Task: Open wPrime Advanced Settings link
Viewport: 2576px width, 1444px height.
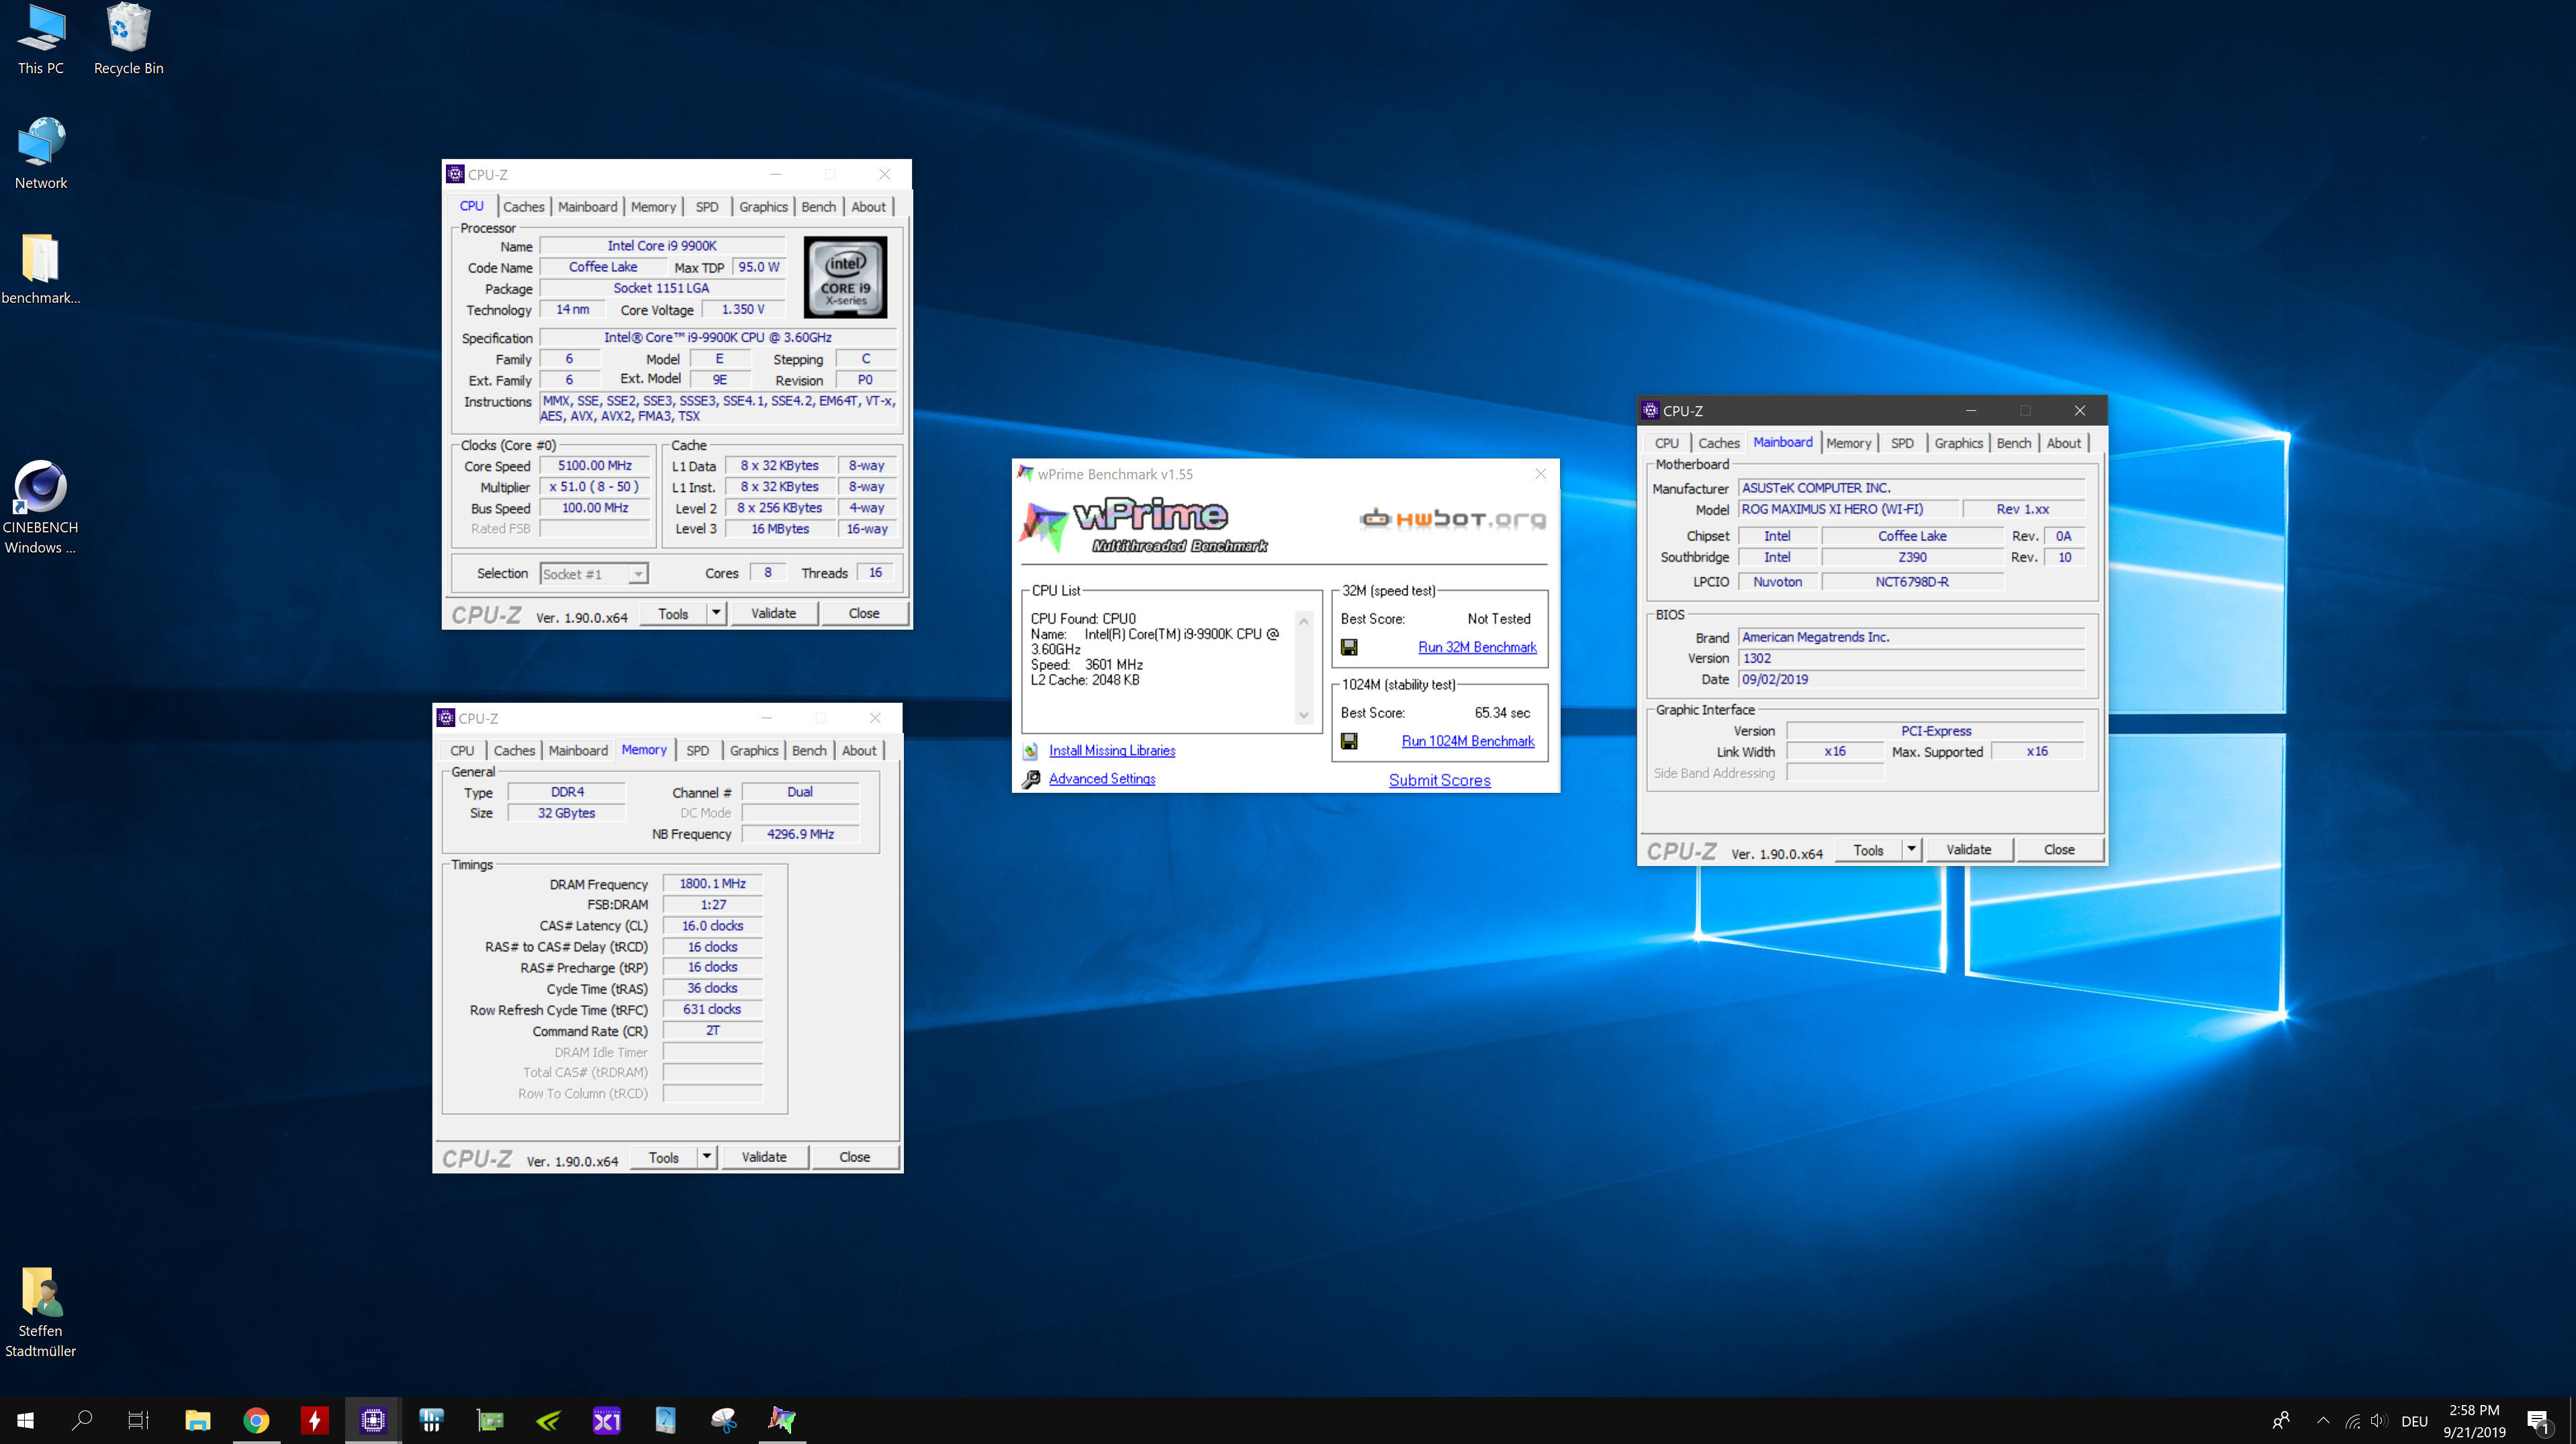Action: [1102, 778]
